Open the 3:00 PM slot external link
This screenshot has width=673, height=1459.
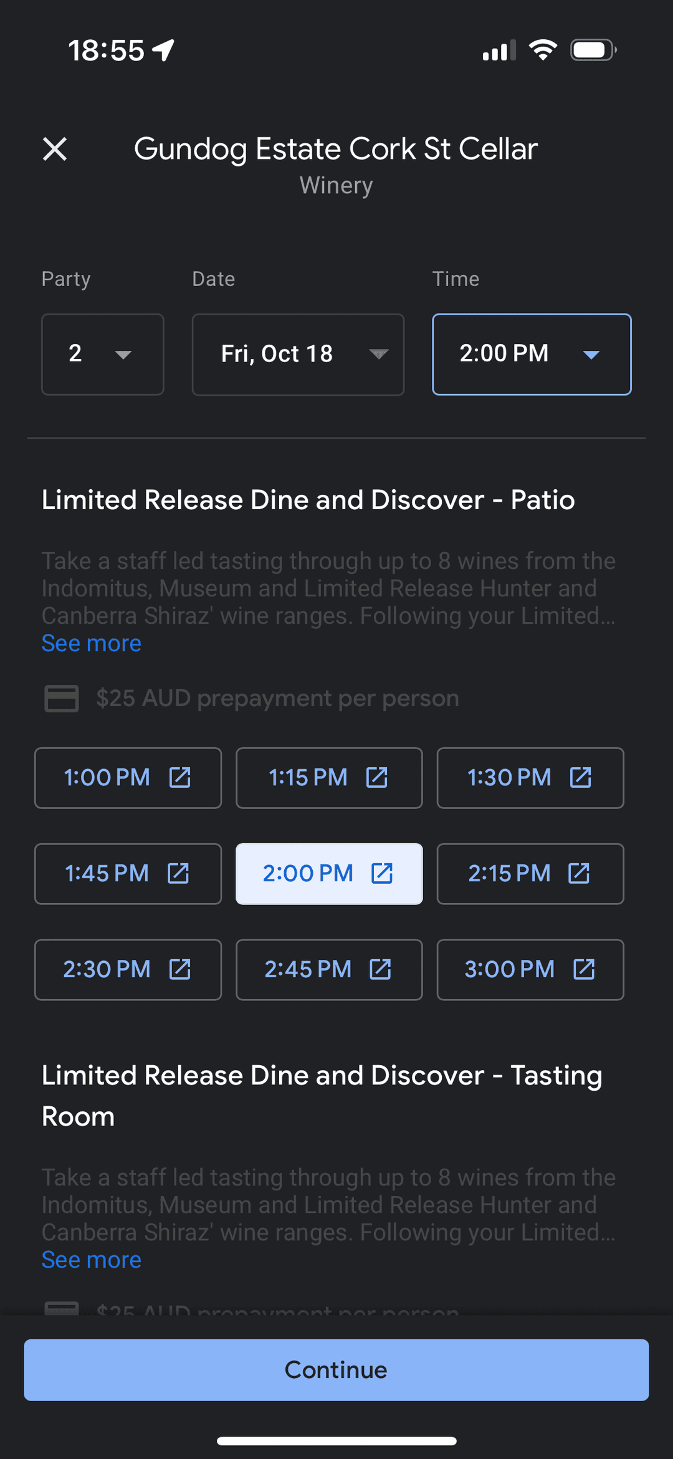(x=585, y=969)
